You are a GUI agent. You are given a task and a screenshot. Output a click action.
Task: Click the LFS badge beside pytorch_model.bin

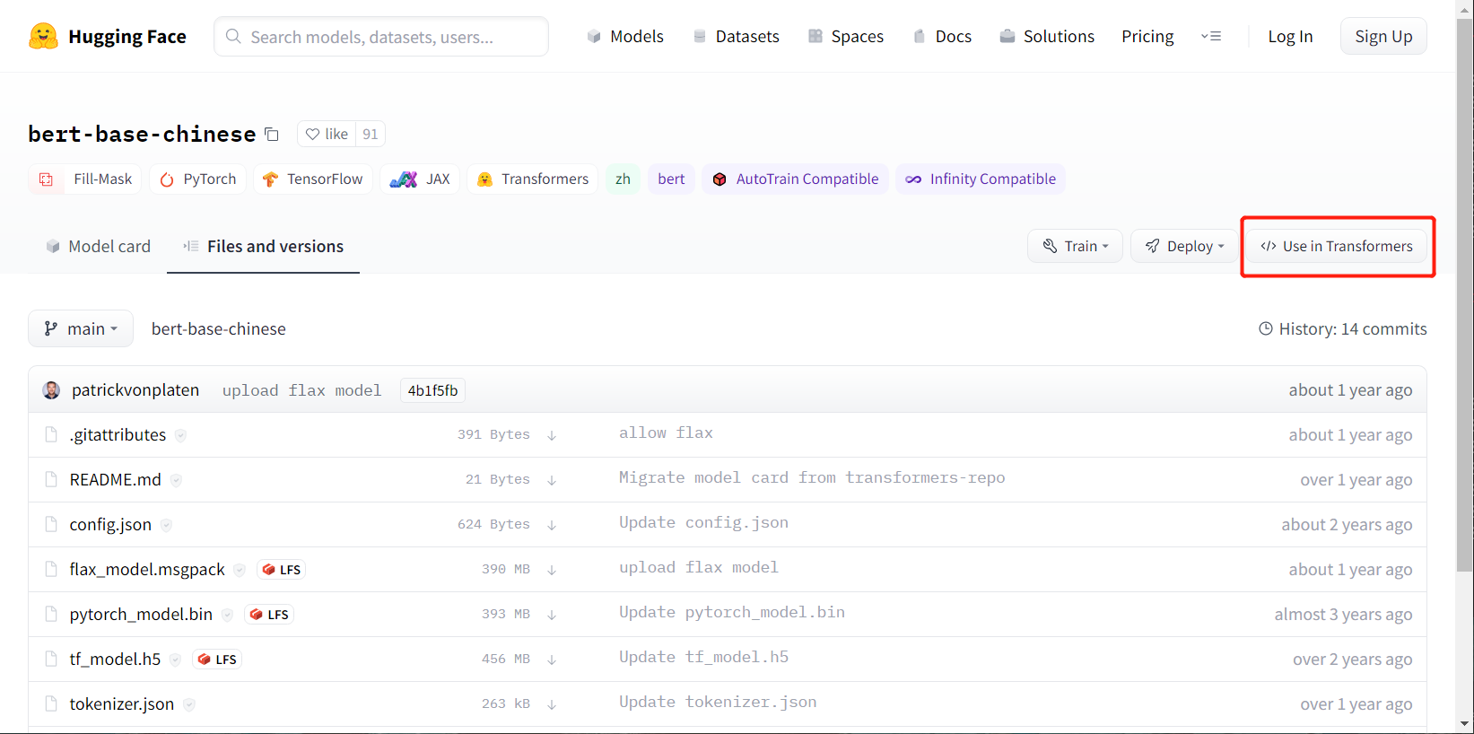point(269,615)
